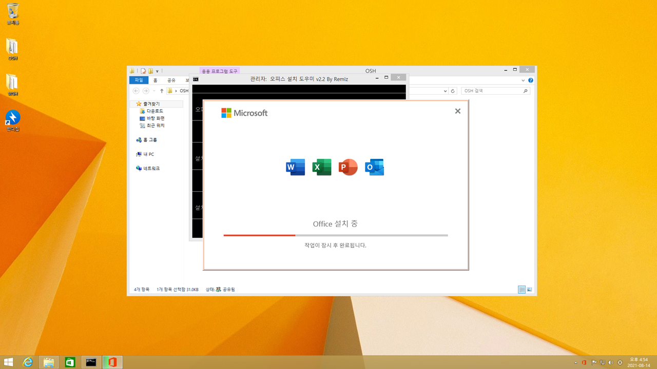
Task: Click Office installer taskbar button
Action: coord(112,362)
